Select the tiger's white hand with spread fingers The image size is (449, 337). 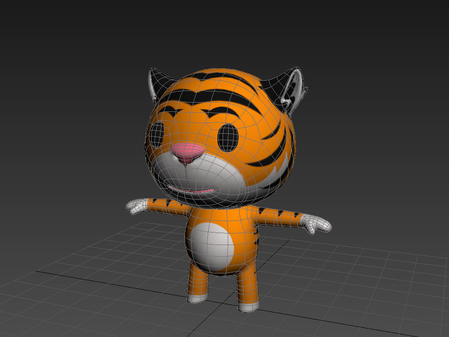coord(316,224)
